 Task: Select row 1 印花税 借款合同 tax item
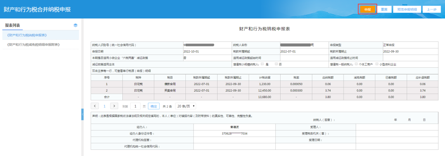pos(265,84)
